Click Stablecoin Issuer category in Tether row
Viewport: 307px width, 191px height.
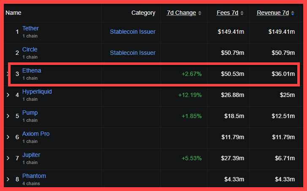(x=133, y=32)
